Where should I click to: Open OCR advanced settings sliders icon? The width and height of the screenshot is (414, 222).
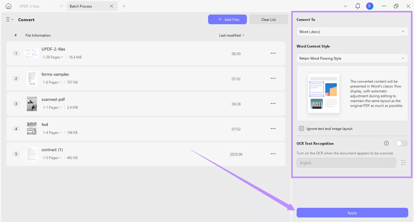(x=403, y=163)
